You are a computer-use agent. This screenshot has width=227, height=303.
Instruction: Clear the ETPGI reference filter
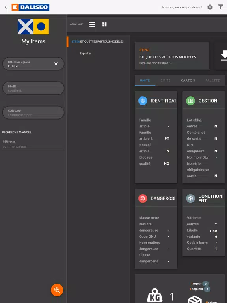[x=56, y=64]
